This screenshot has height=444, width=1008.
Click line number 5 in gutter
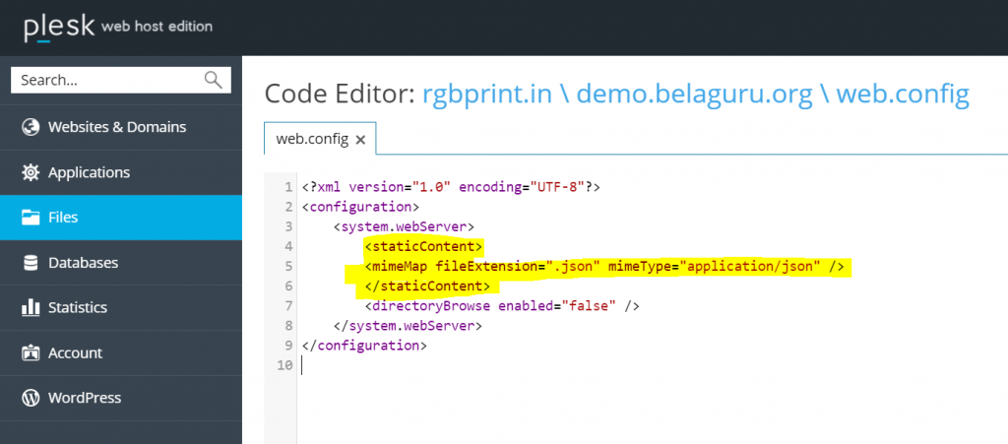tap(288, 266)
